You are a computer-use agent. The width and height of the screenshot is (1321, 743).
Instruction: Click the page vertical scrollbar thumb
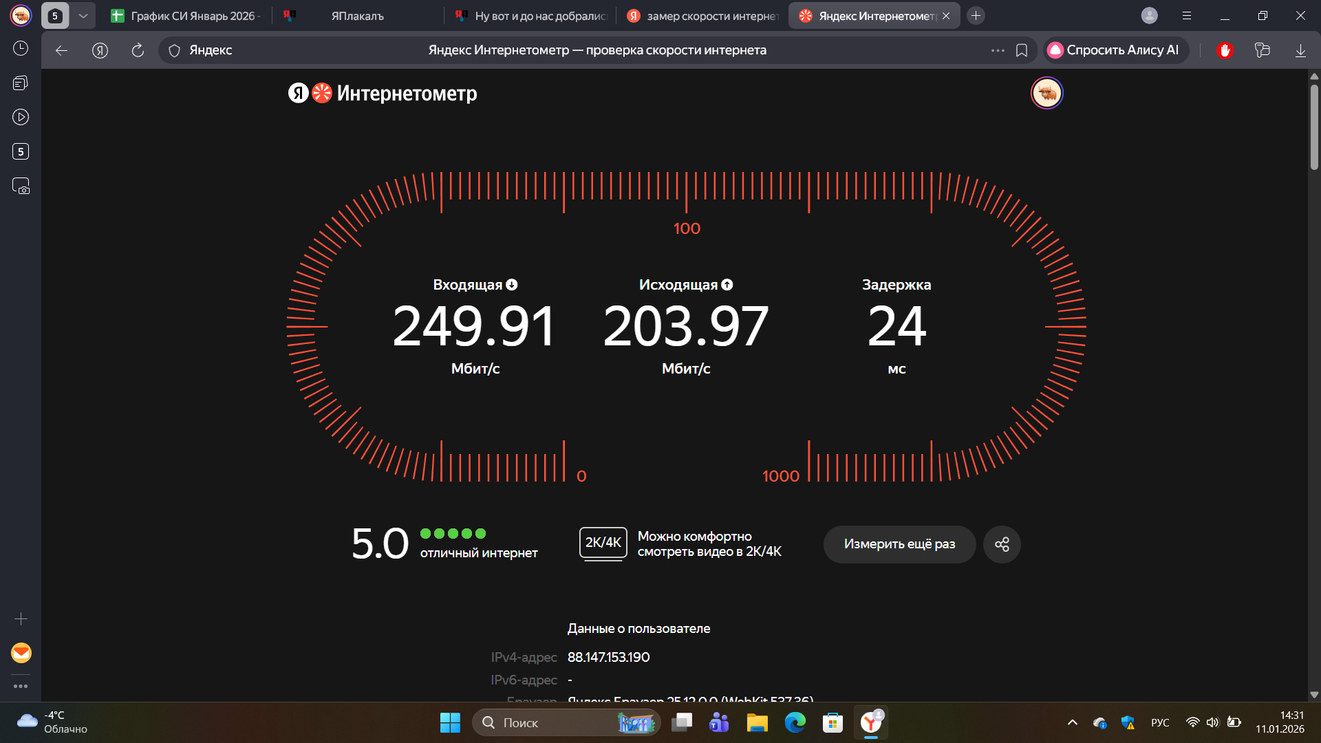(1314, 127)
